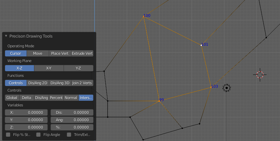Viewport: 280px width, 141px height.
Task: Click the Dis distance value field
Action: click(x=72, y=112)
